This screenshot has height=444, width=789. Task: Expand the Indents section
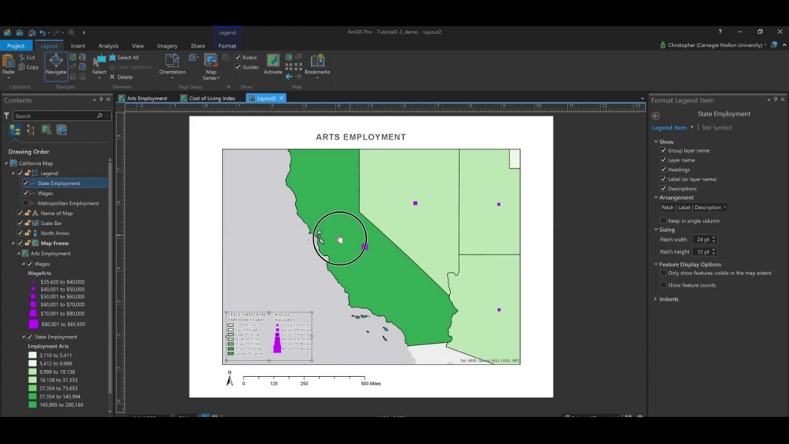tap(656, 299)
